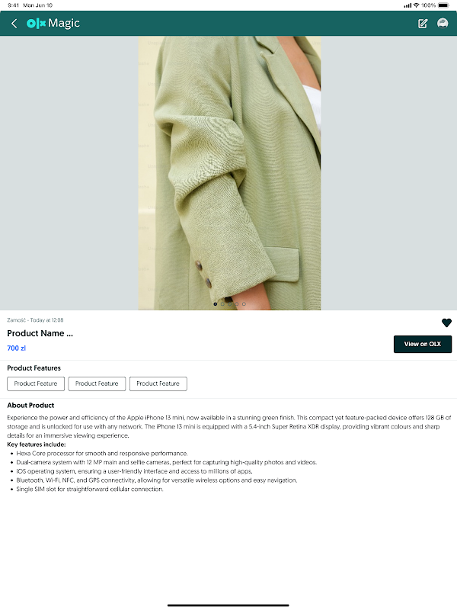This screenshot has width=457, height=610.
Task: Select the middle Product Feature chip
Action: [x=97, y=384]
